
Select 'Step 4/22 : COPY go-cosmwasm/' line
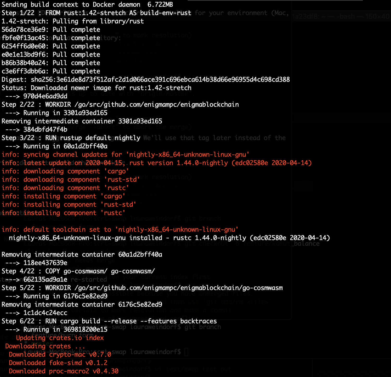coord(78,271)
